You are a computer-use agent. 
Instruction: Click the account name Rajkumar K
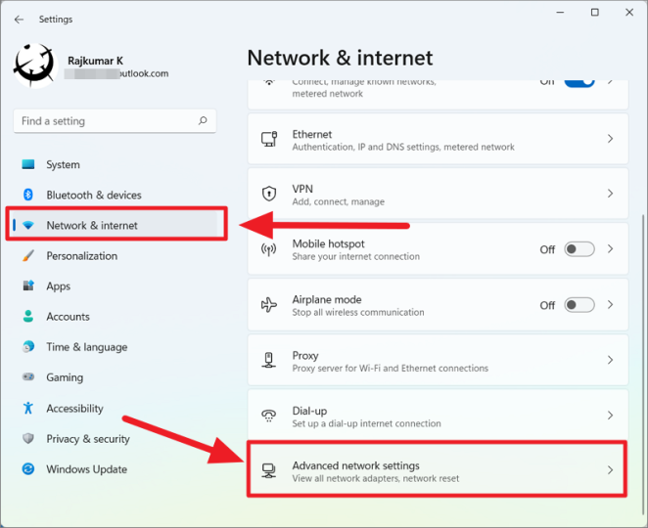pyautogui.click(x=96, y=61)
